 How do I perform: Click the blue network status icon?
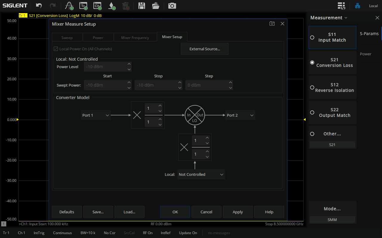tap(357, 6)
